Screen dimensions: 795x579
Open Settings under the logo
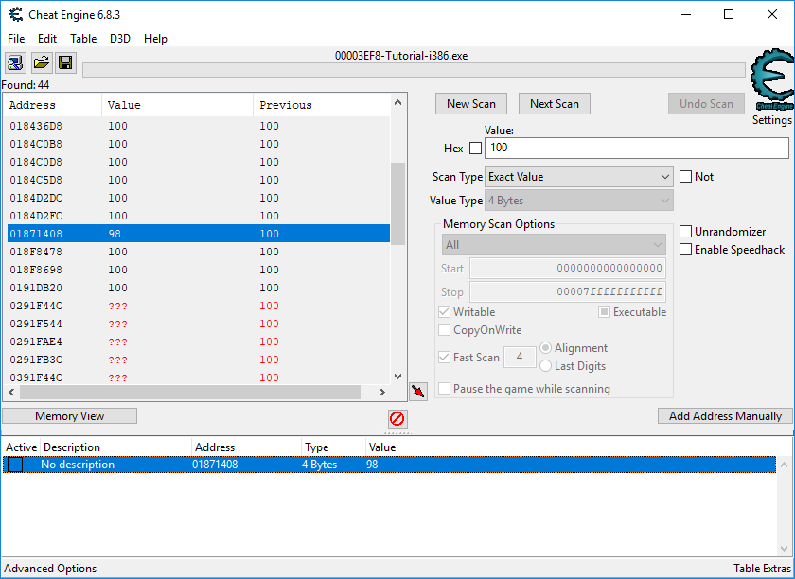[771, 120]
